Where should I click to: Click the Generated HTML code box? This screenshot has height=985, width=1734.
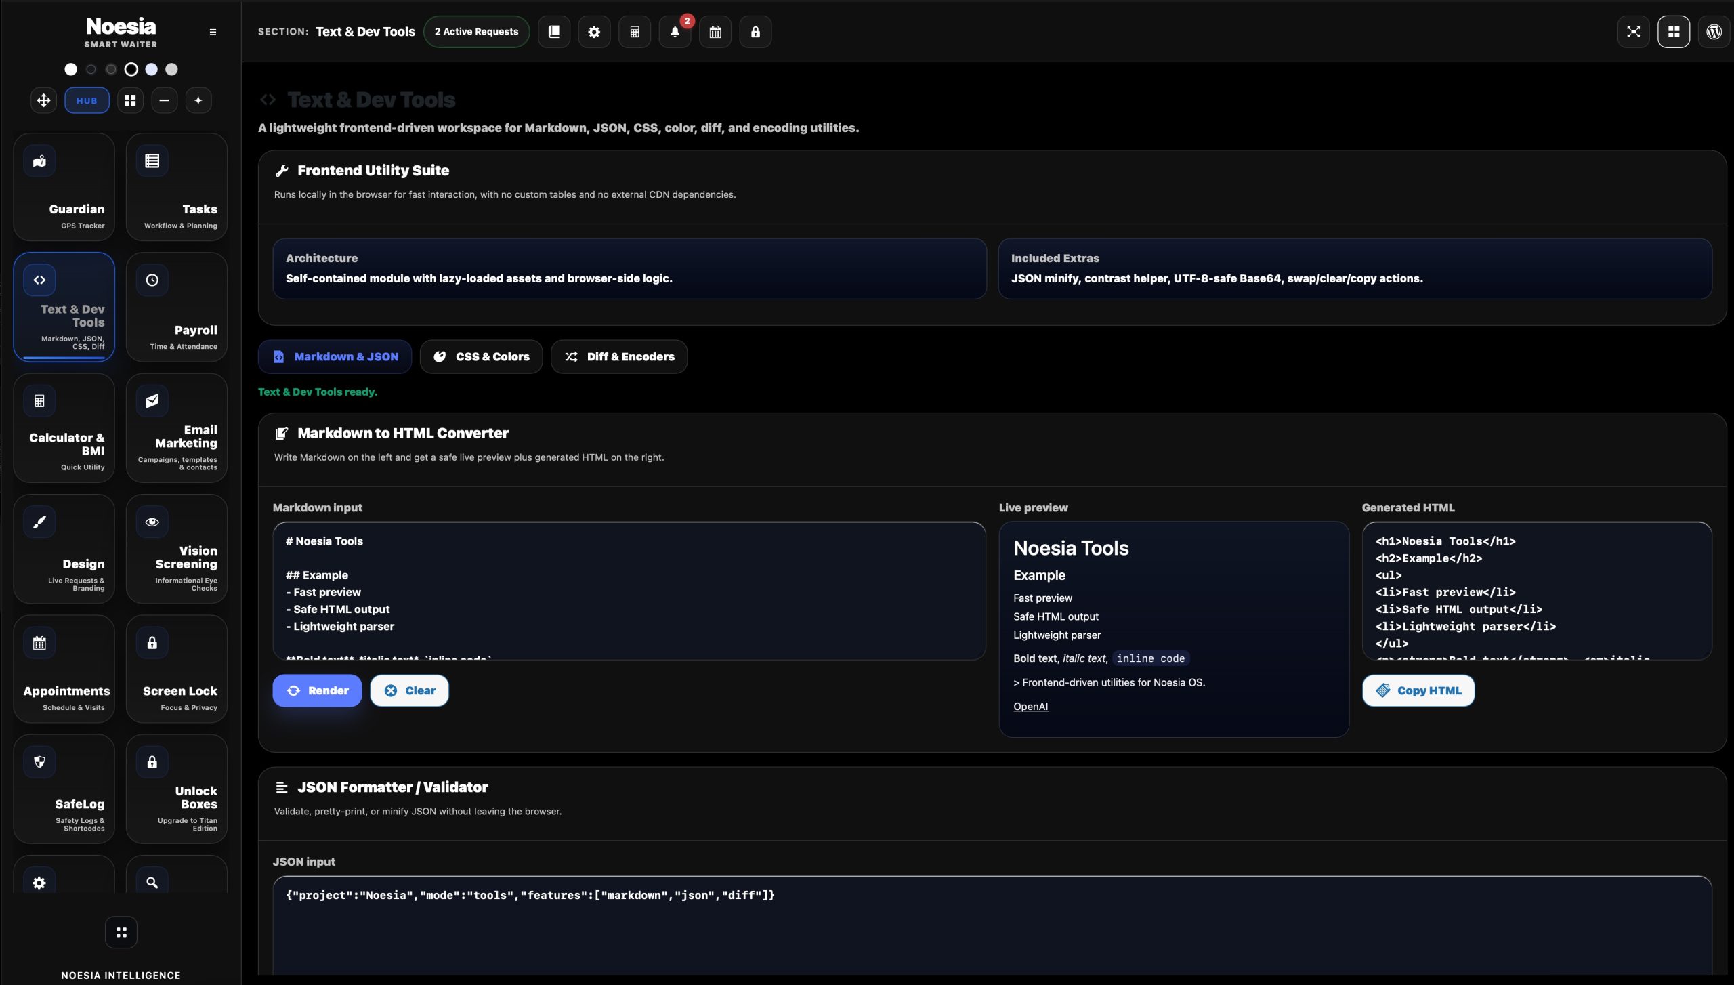coord(1537,591)
